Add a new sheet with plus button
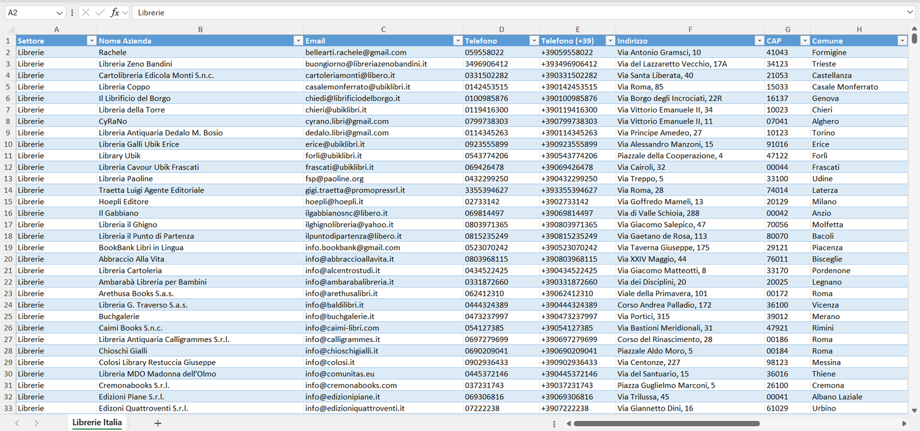This screenshot has width=920, height=431. click(x=158, y=423)
